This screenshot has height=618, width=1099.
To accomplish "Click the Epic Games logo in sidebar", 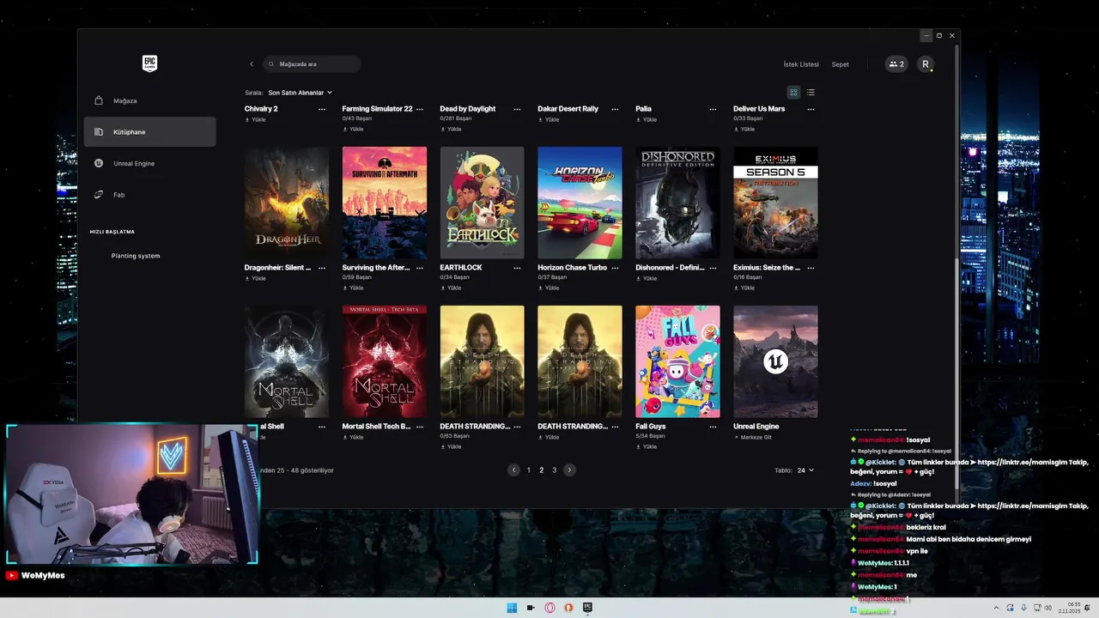I will (149, 64).
